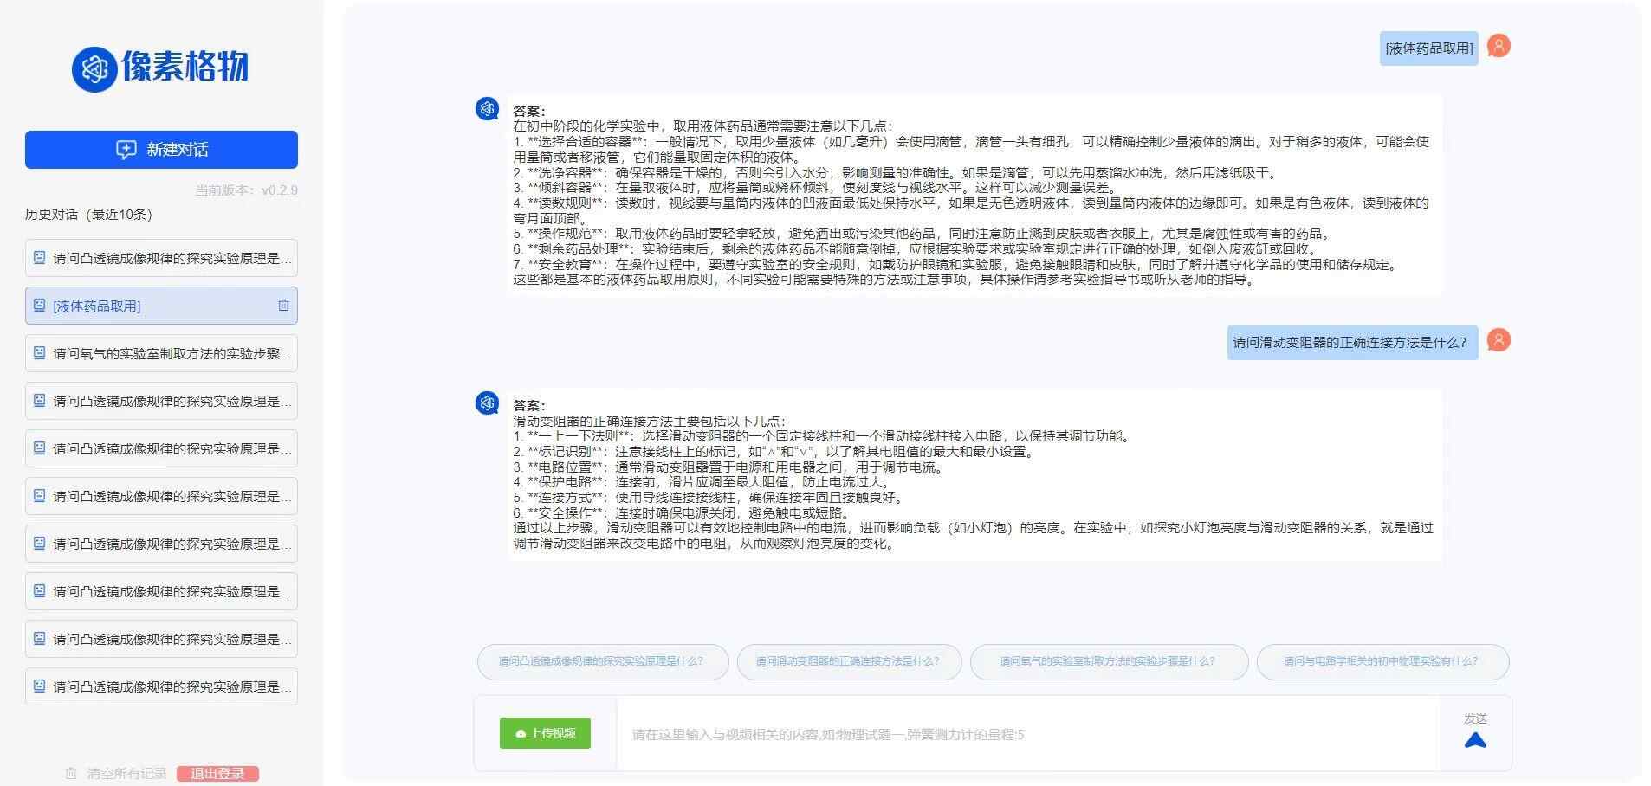
Task: Click user avatar next to [液体药品取用] message
Action: (1499, 46)
